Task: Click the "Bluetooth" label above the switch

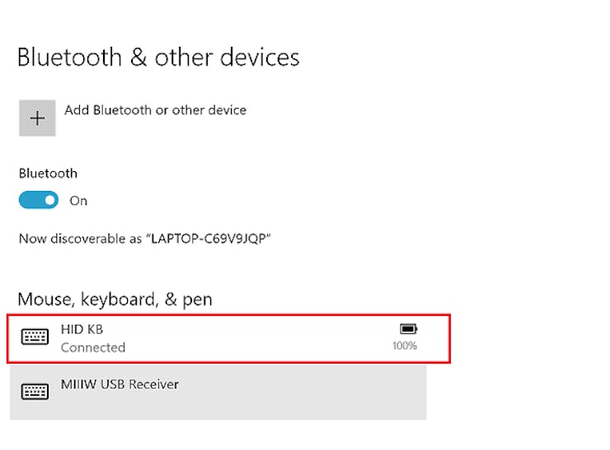Action: point(48,174)
